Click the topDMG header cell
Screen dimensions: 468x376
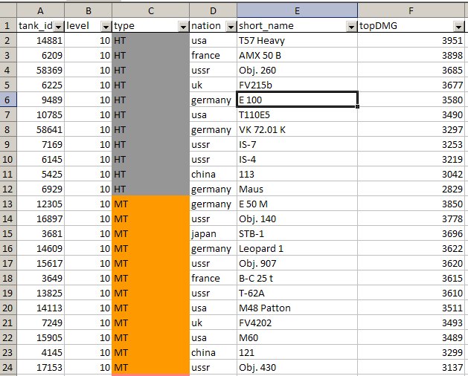411,25
